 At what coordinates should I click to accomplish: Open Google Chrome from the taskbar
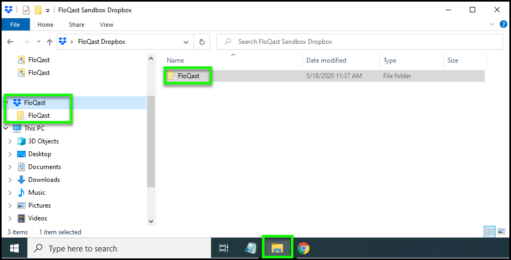click(x=304, y=248)
